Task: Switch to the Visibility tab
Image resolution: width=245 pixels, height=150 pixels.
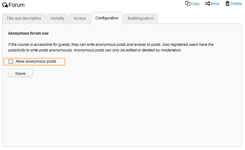Action: click(x=57, y=18)
